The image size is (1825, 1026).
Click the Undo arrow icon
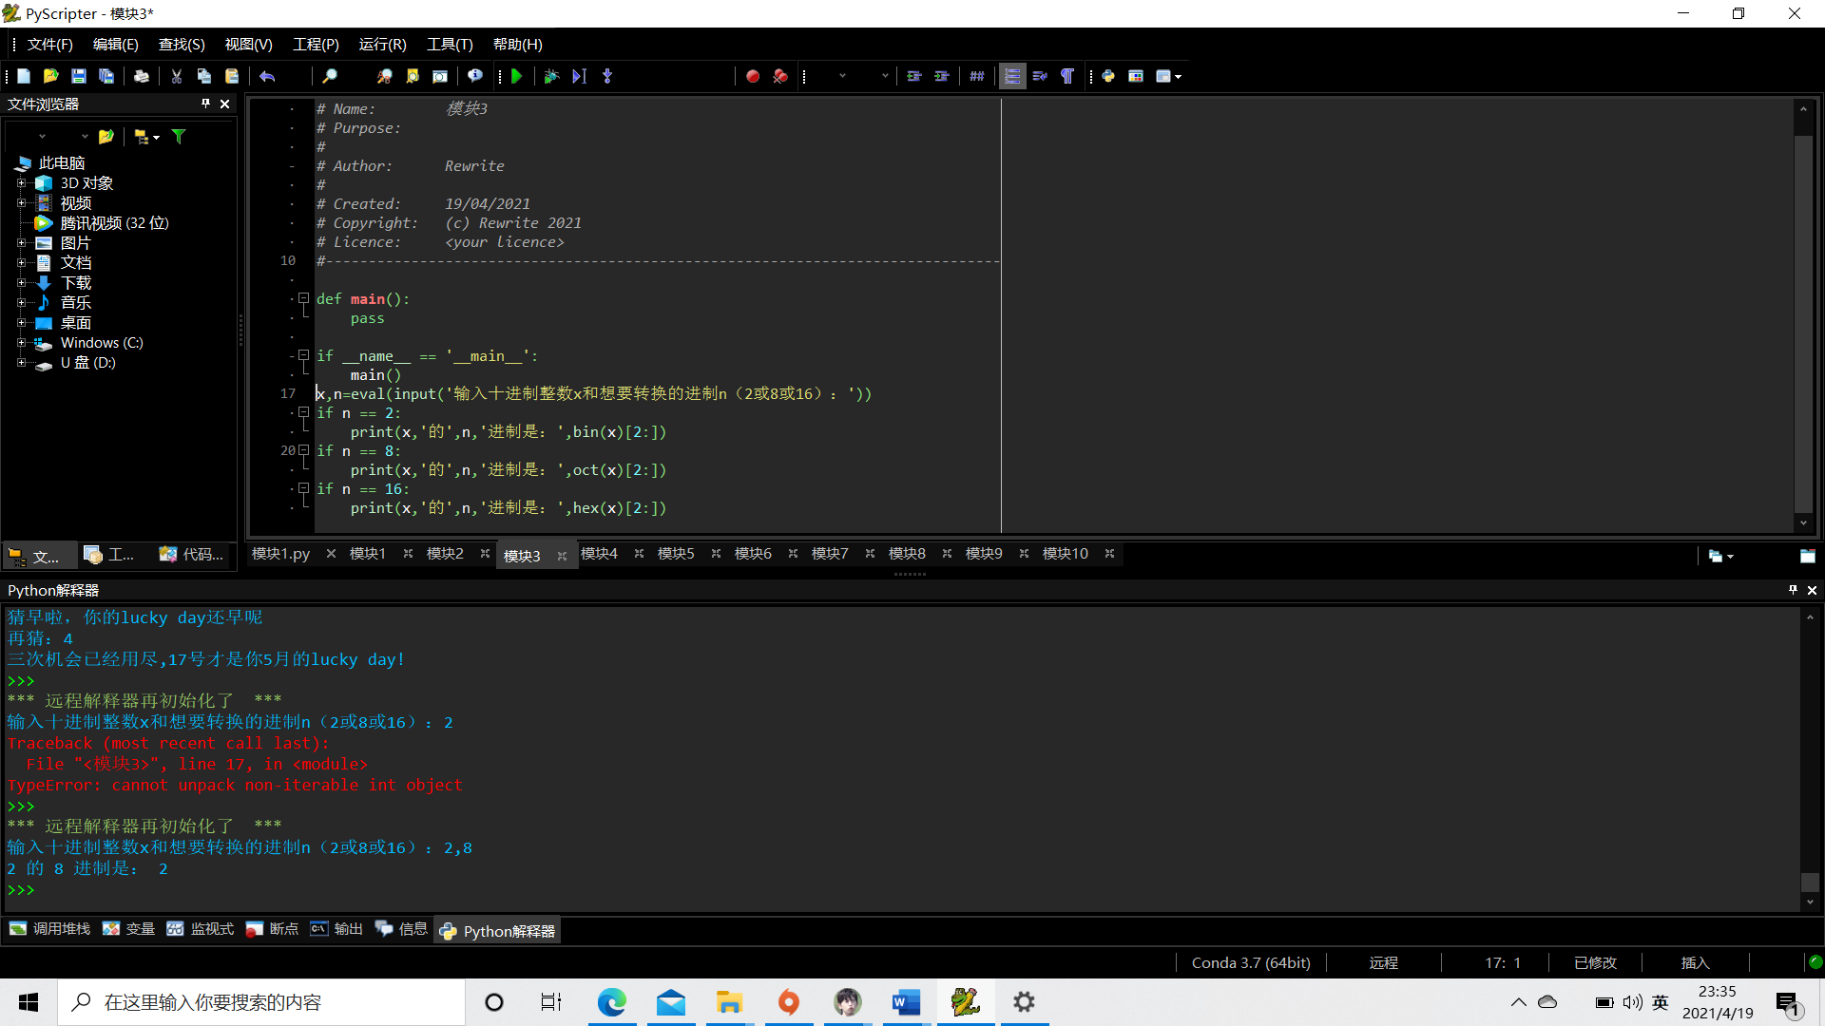(267, 76)
